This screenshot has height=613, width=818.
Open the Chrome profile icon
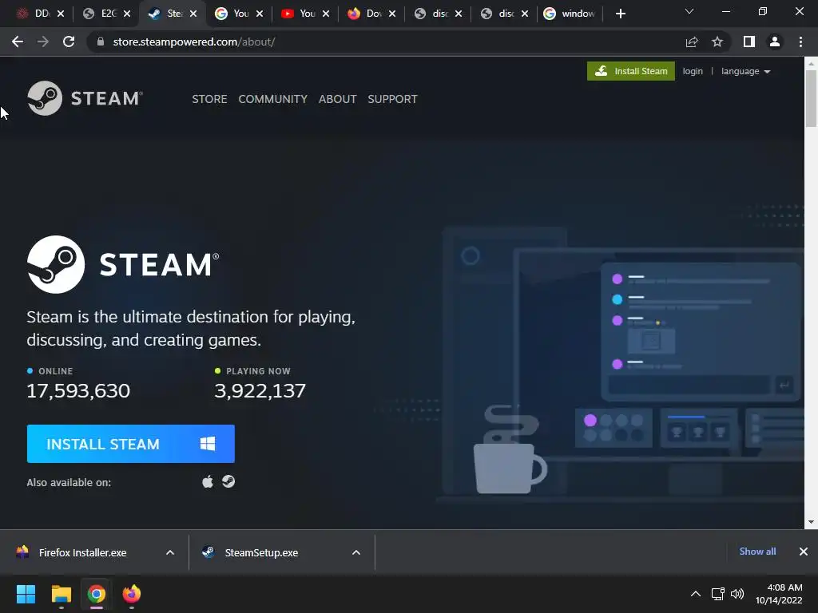coord(775,42)
